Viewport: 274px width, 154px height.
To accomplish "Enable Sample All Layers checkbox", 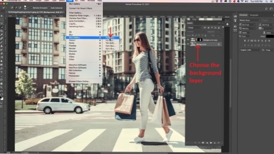I will point(31,8).
